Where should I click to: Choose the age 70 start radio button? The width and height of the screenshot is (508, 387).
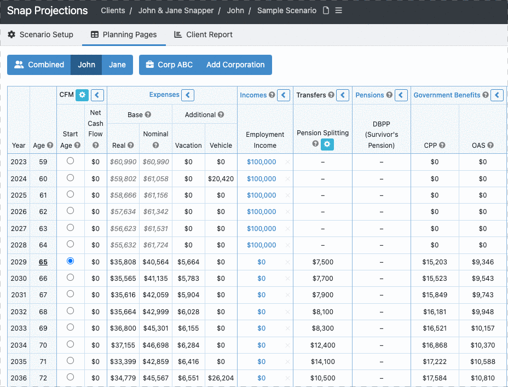point(70,344)
